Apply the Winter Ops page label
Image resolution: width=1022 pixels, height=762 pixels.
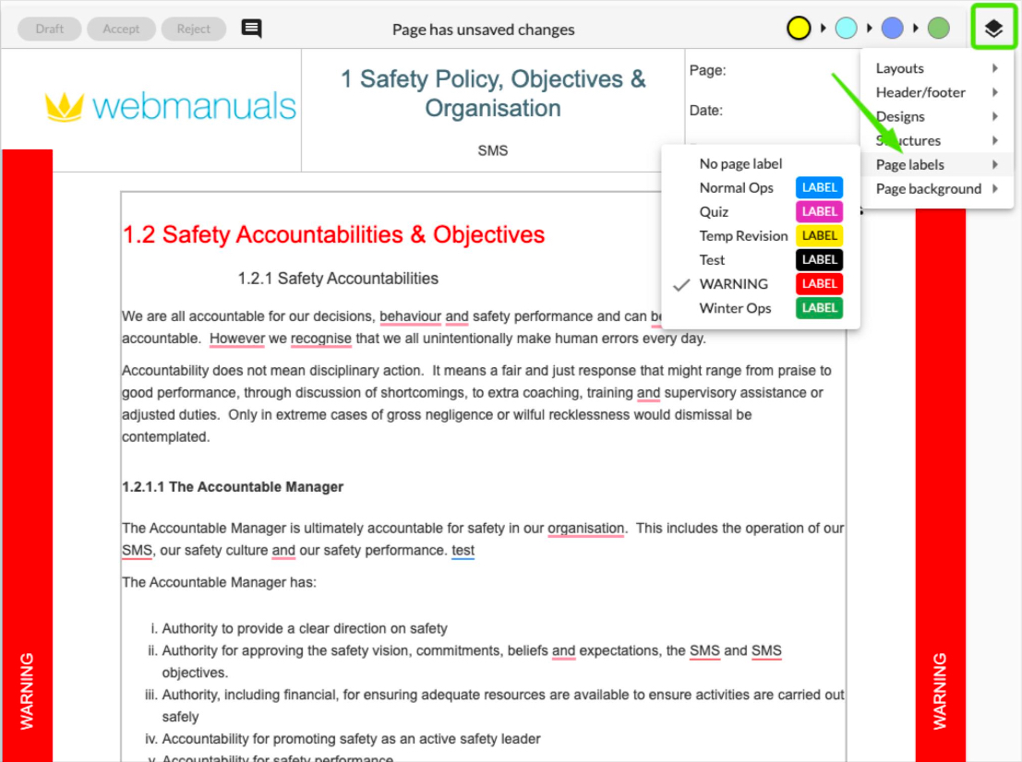(760, 309)
